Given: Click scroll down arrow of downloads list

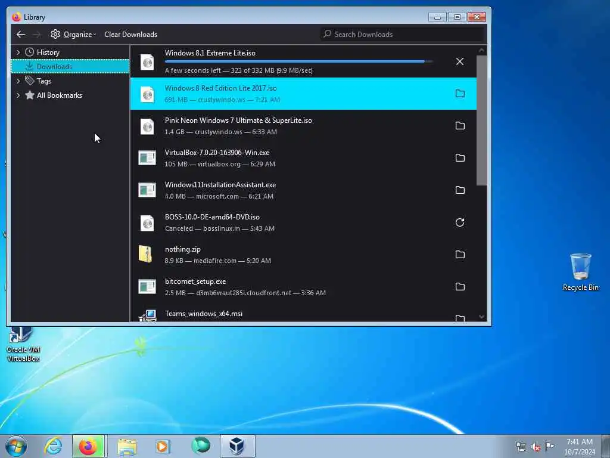Looking at the screenshot, I should pyautogui.click(x=481, y=317).
